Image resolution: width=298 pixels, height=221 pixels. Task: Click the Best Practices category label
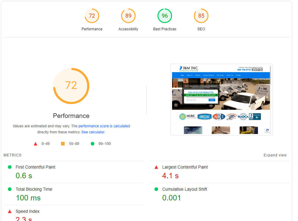165,29
